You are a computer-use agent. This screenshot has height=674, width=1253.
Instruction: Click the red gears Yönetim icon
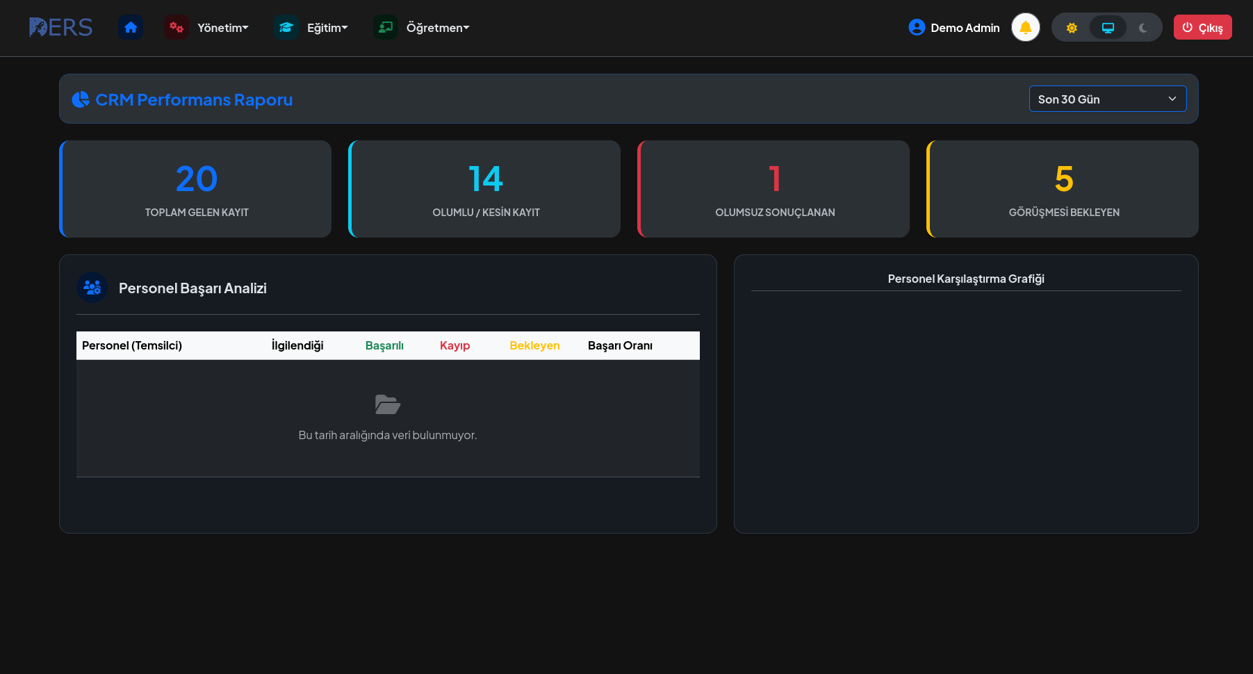pos(177,28)
